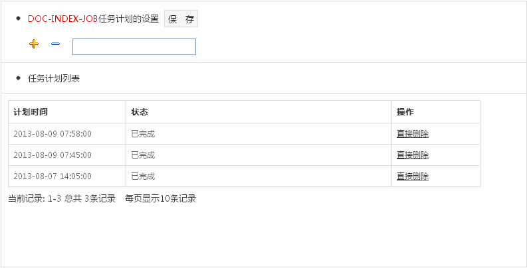527x268 pixels.
Task: Select the 2013-08-09 07:58:00 time cell
Action: 53,134
